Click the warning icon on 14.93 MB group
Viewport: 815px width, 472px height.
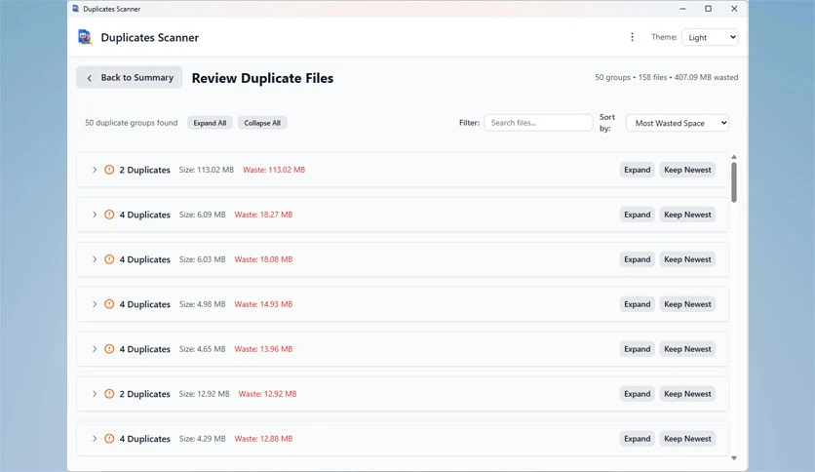click(109, 304)
